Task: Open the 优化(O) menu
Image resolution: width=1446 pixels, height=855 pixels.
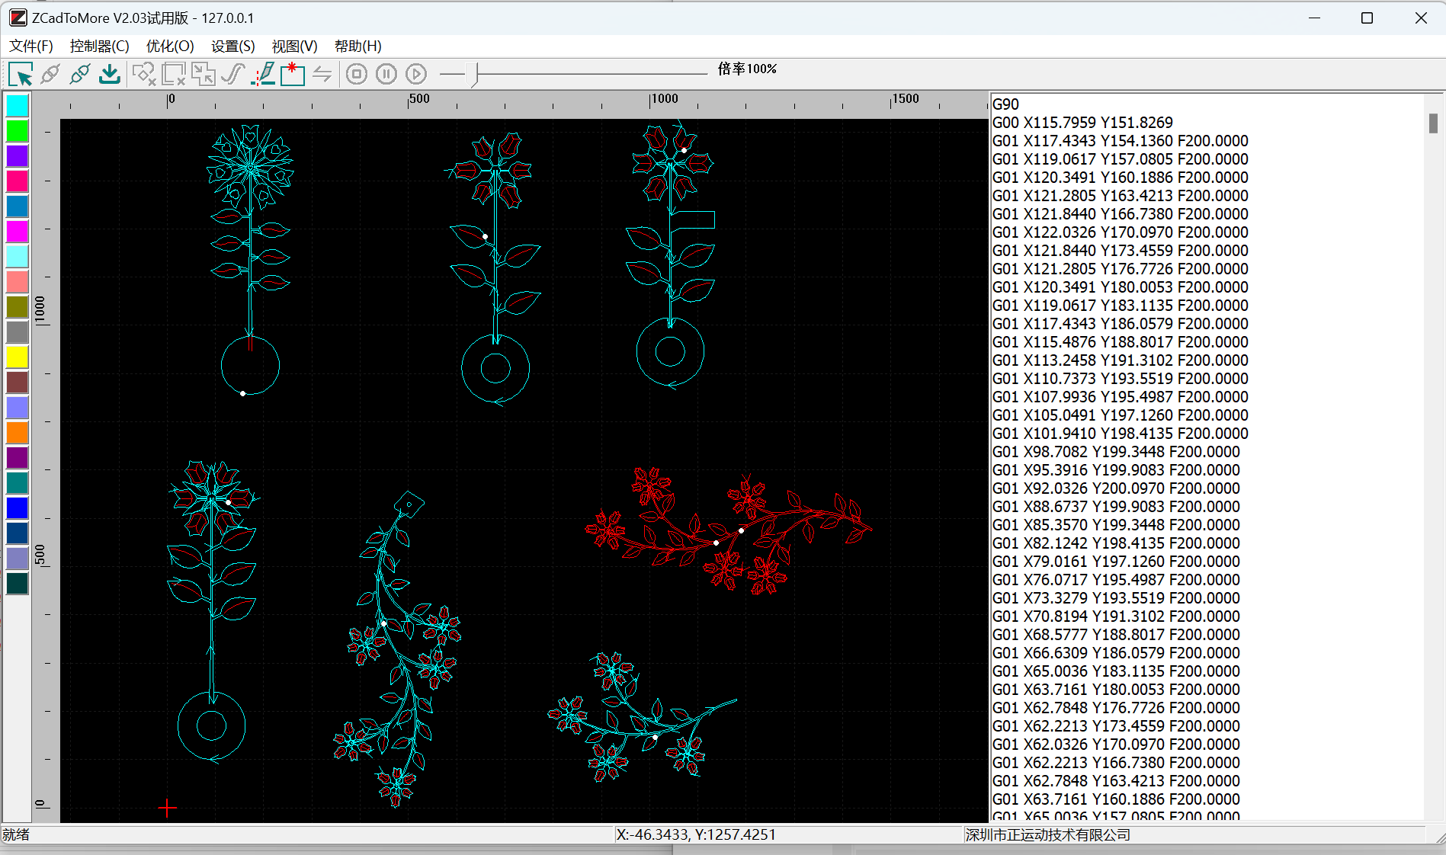Action: click(170, 46)
